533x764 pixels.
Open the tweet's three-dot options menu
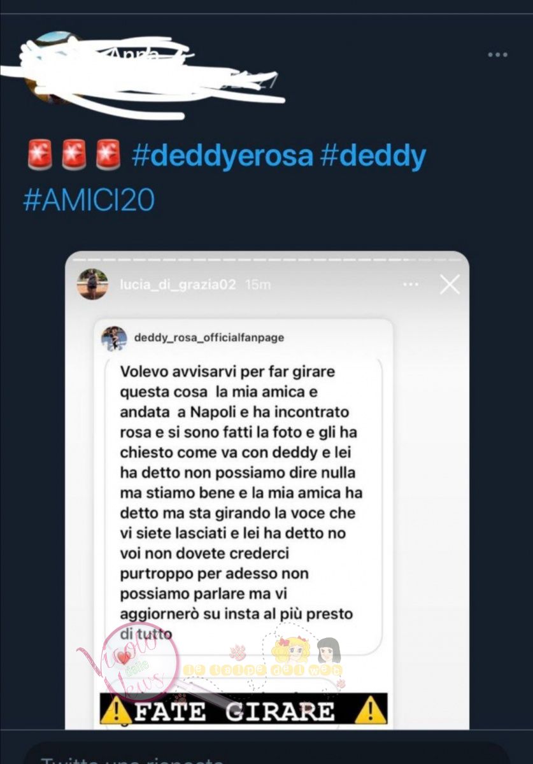[497, 55]
